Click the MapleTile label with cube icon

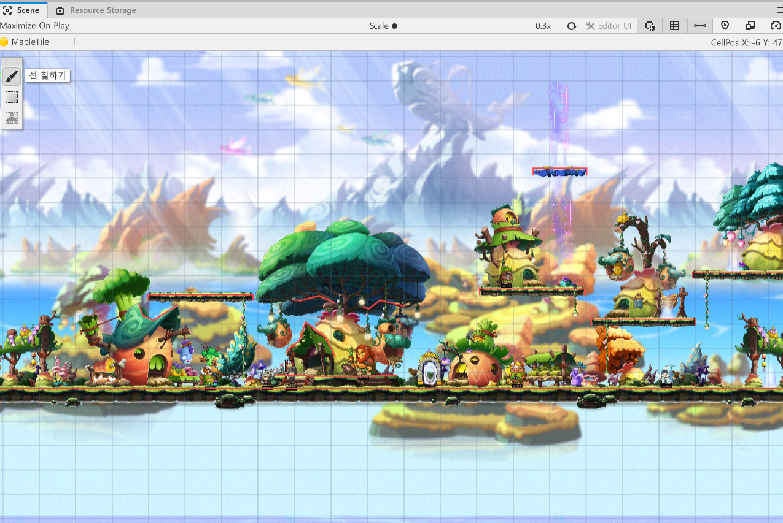(25, 42)
